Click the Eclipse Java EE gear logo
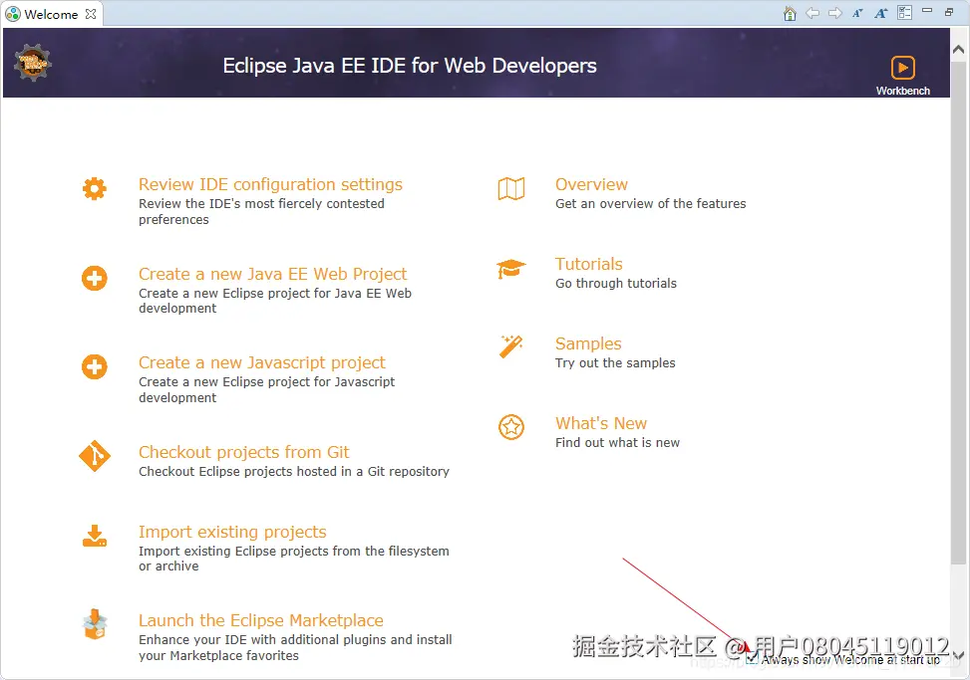 coord(32,63)
